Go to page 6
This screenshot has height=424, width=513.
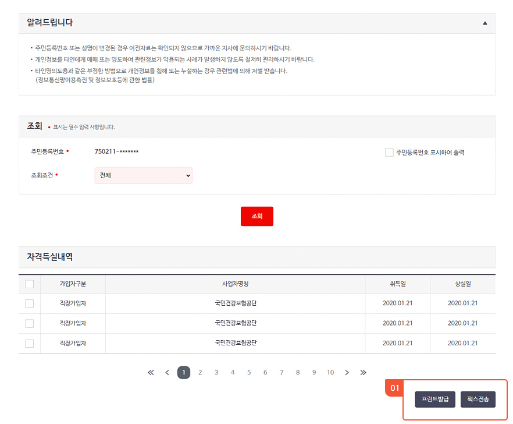(265, 373)
